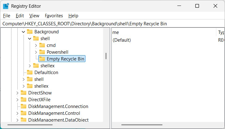225x129 pixels.
Task: Expand the DiskManagement.Control key
Action: pos(17,113)
